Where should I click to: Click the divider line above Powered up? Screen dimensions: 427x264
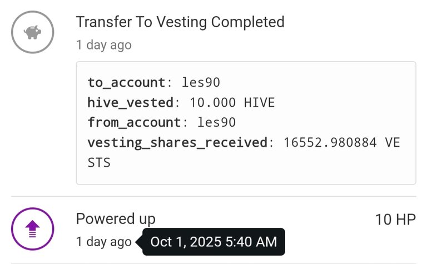(213, 196)
